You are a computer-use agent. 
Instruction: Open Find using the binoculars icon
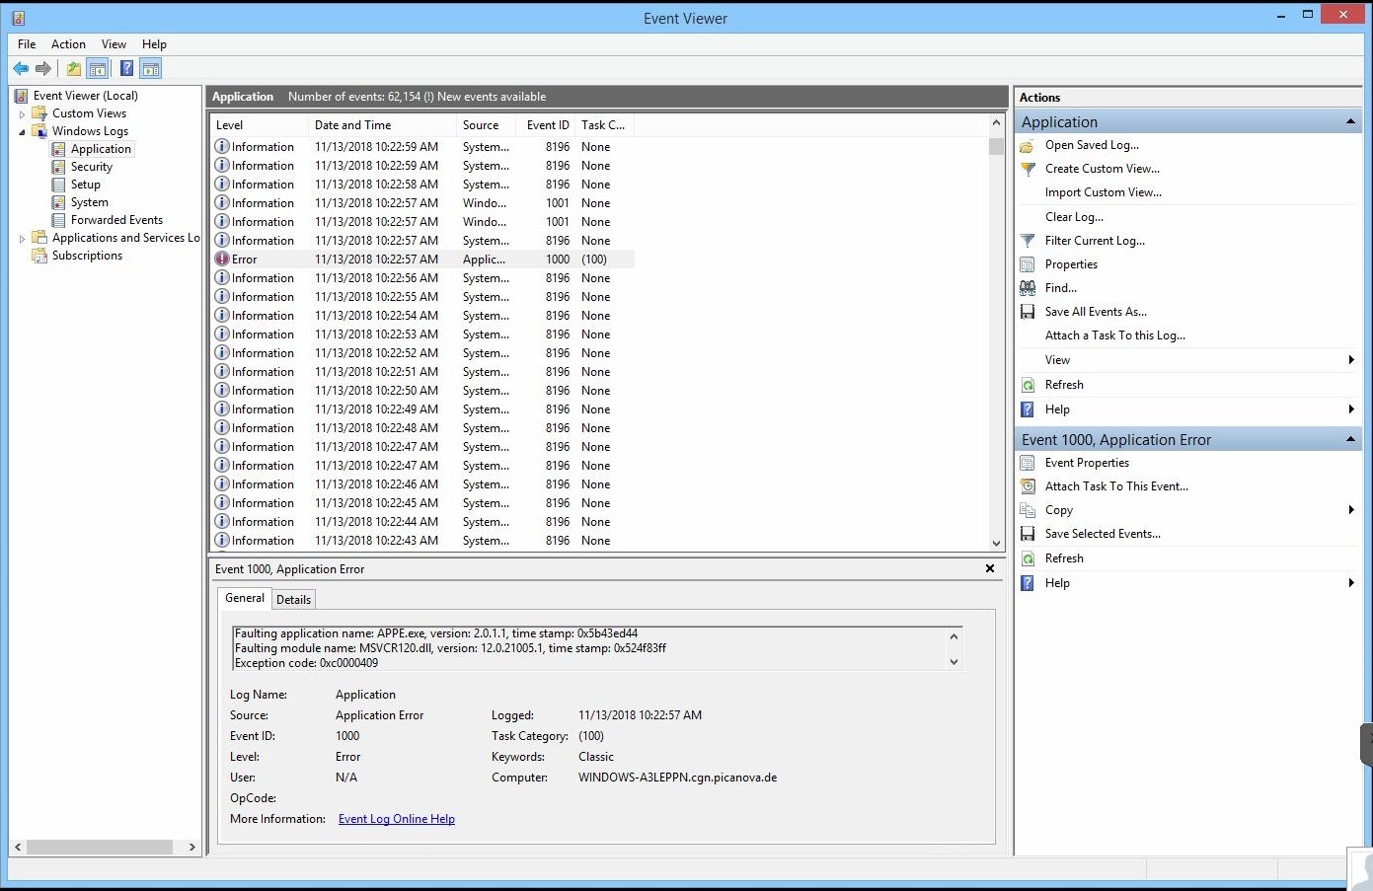coord(1028,287)
